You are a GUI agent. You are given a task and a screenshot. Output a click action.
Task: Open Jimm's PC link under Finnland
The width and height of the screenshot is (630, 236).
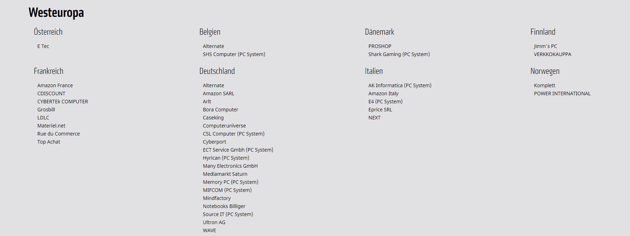point(545,46)
